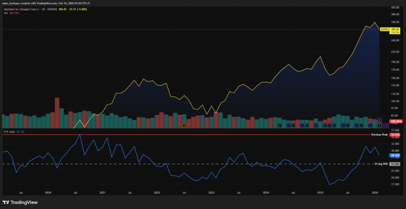Click the 22.500 P/E axis value

click(395, 171)
